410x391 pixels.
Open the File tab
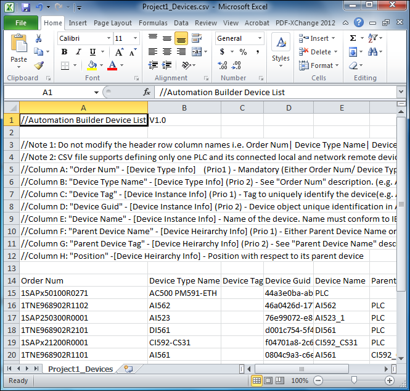pos(21,23)
